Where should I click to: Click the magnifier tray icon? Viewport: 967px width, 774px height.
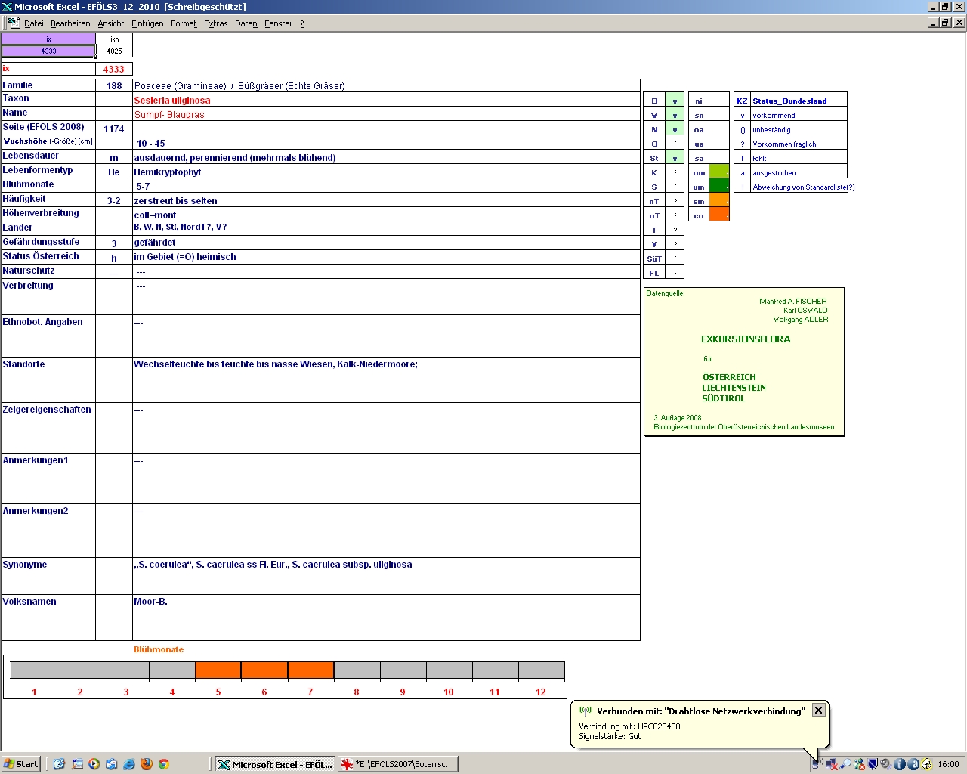(x=845, y=764)
